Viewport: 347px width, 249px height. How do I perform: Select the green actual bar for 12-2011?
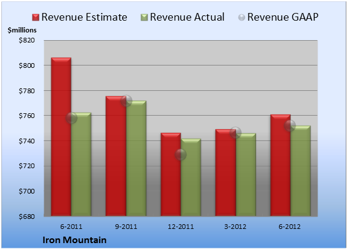pos(191,177)
